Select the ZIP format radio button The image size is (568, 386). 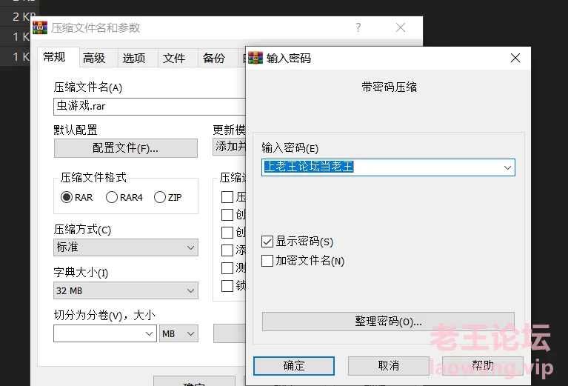(x=160, y=197)
